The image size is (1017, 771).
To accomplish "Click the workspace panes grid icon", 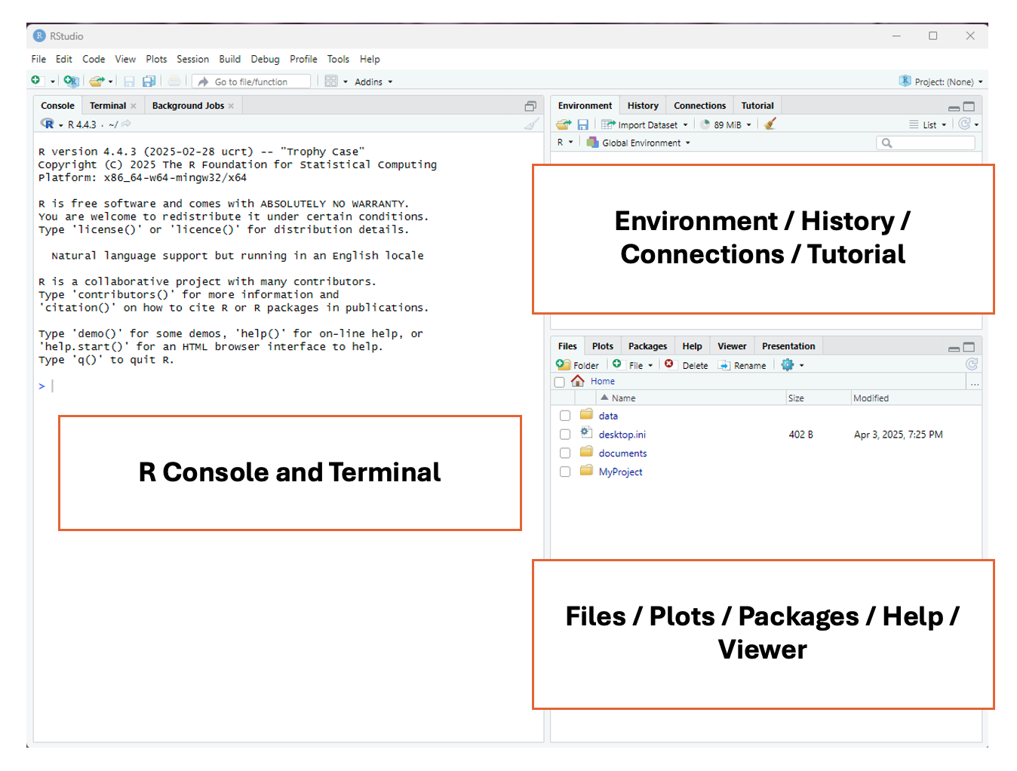I will click(331, 81).
